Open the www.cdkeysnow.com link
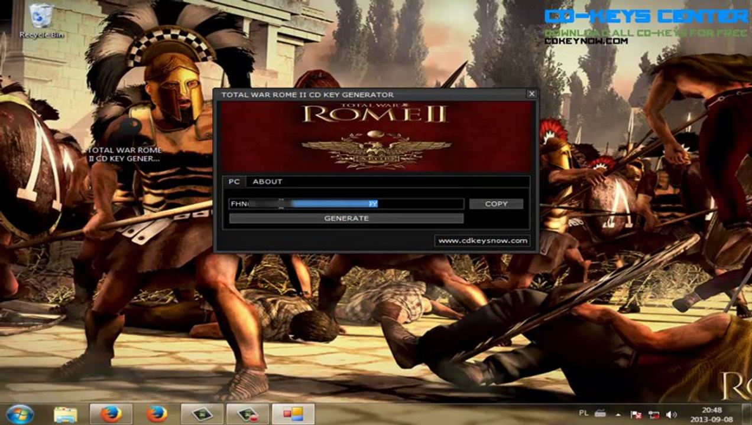 482,241
